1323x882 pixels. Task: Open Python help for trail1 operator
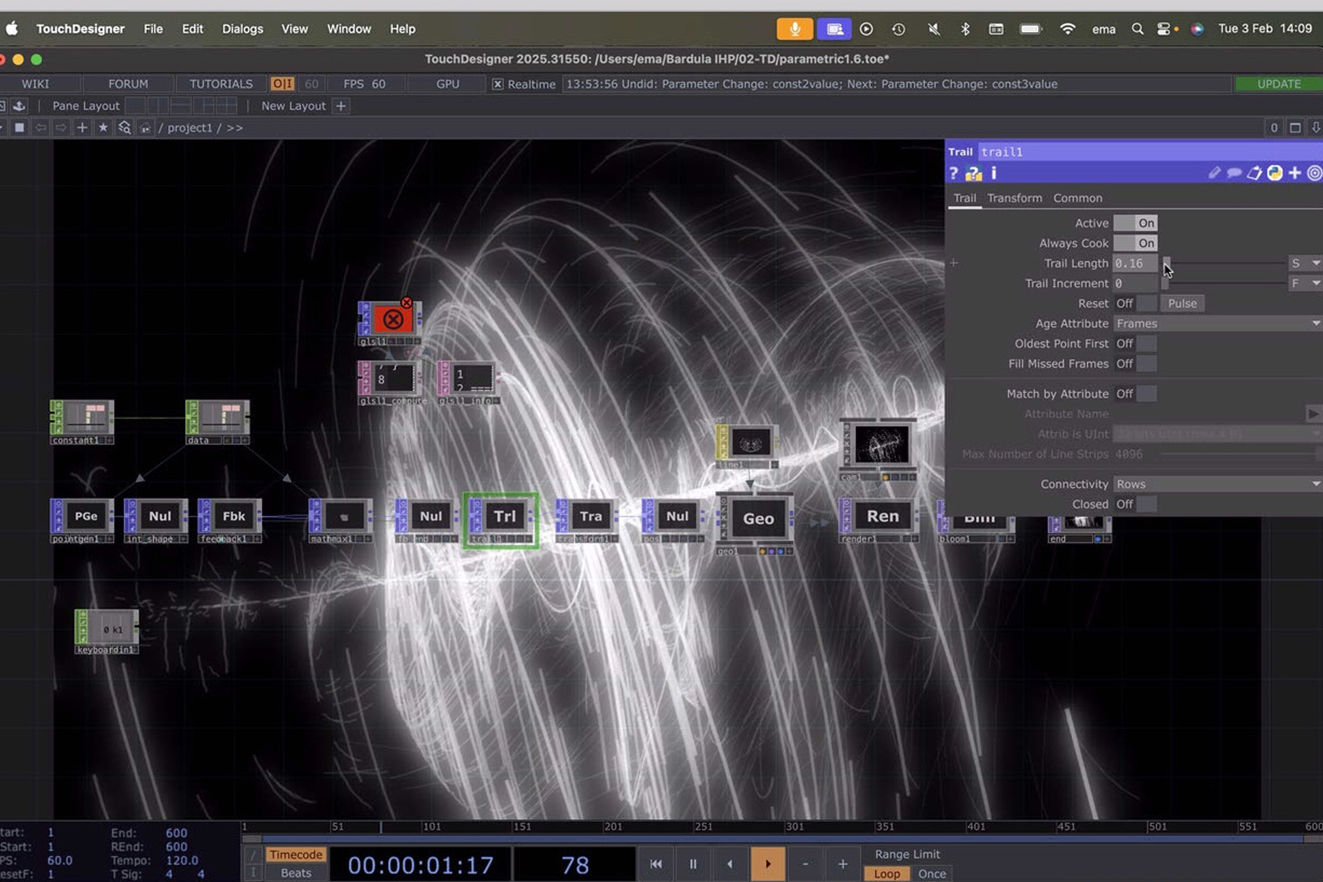click(973, 173)
